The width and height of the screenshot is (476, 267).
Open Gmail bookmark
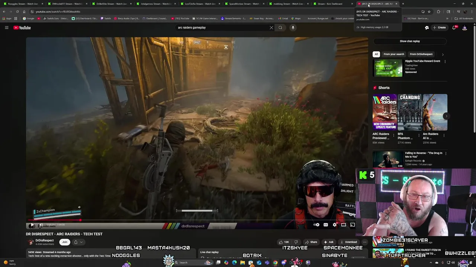(x=283, y=18)
